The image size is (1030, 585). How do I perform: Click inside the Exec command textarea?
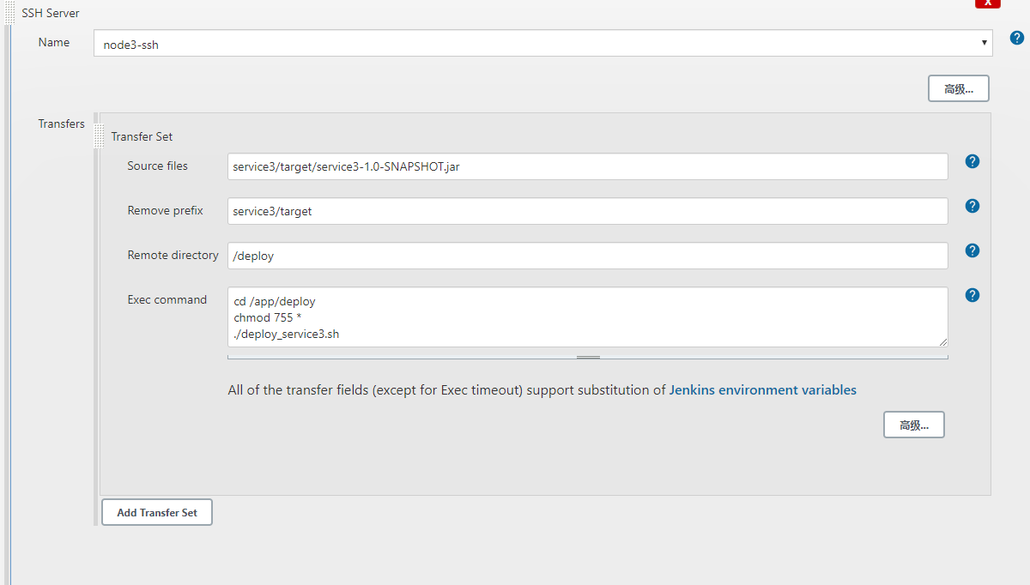click(x=588, y=317)
